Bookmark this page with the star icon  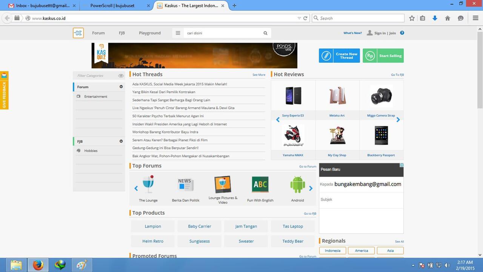412,18
